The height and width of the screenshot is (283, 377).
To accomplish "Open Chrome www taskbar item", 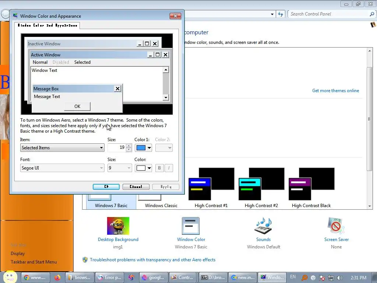I will pyautogui.click(x=35, y=277).
